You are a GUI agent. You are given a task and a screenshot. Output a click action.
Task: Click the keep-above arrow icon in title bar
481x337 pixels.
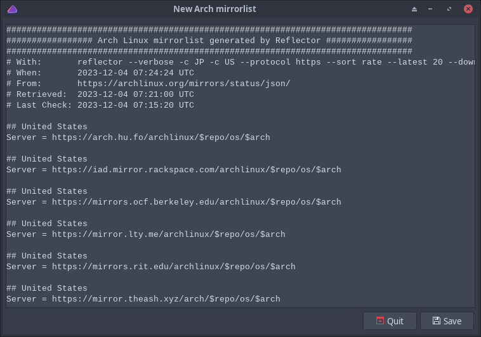tap(414, 10)
